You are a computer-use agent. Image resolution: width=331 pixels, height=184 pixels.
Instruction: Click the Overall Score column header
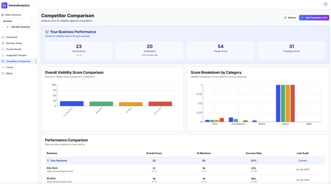[x=154, y=153]
